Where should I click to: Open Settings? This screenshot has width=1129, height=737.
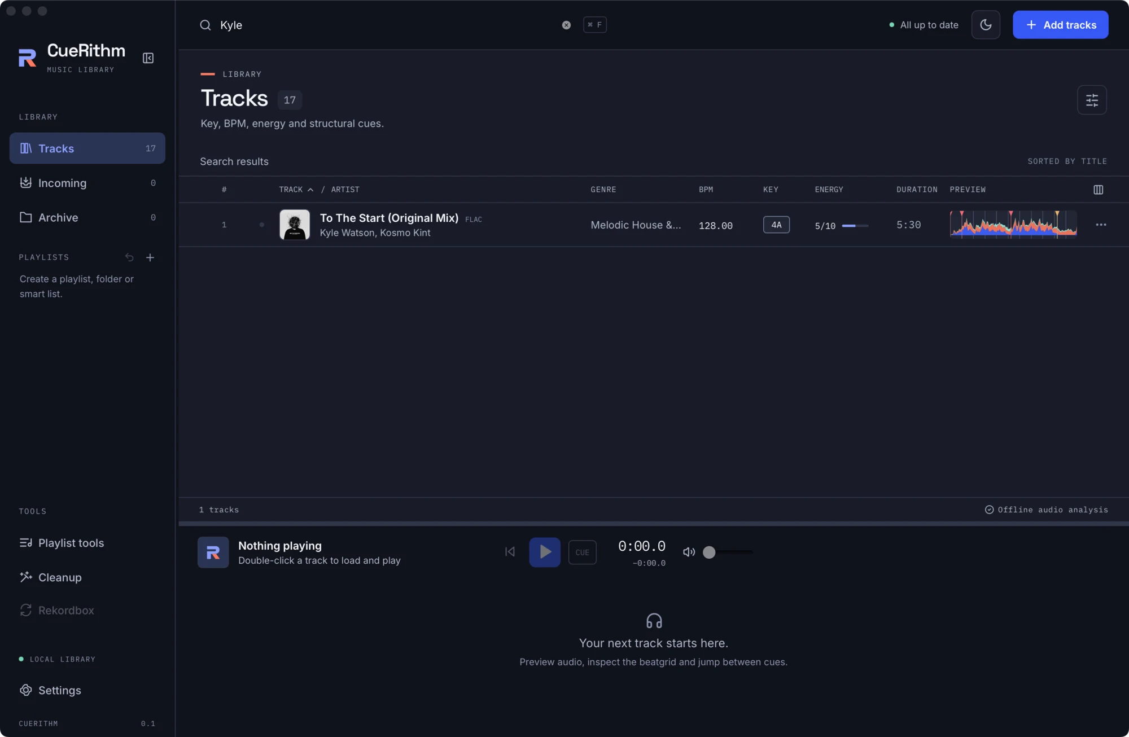(x=87, y=691)
